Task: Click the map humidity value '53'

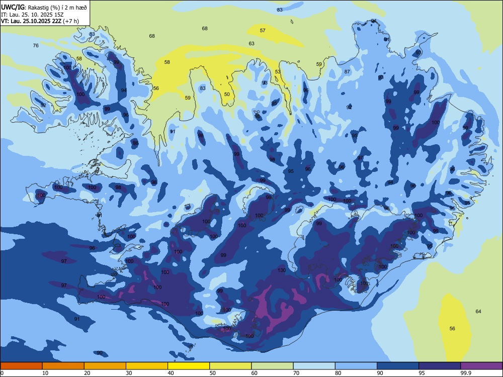Action: [x=278, y=71]
